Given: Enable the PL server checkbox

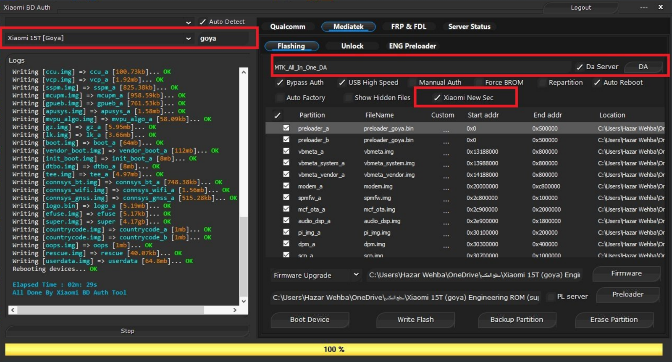Looking at the screenshot, I should [x=551, y=297].
